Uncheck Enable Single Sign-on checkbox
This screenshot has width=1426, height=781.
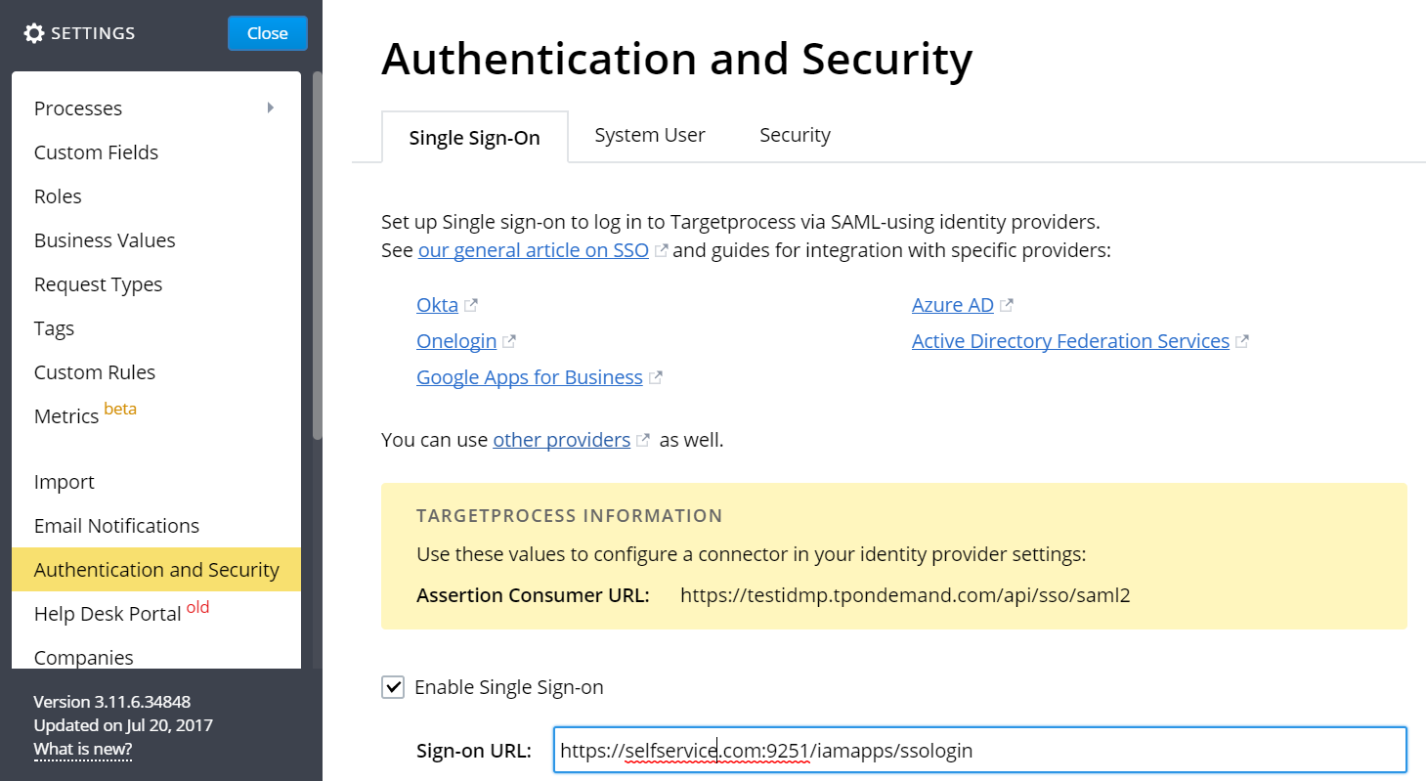(393, 687)
